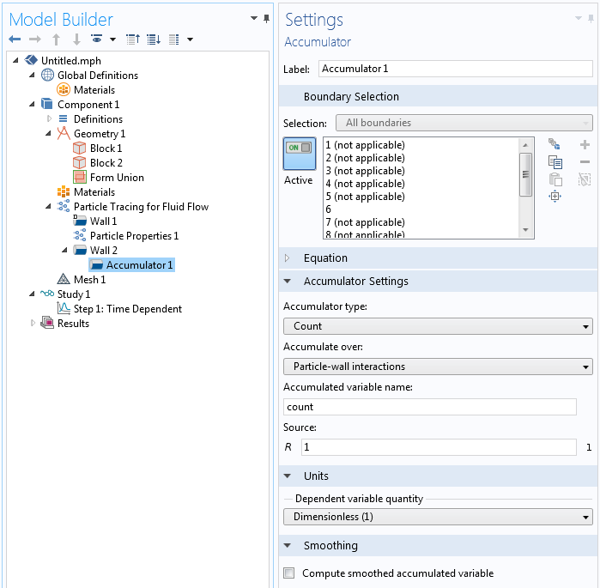Expand the Equation section
The image size is (600, 588).
click(x=287, y=258)
